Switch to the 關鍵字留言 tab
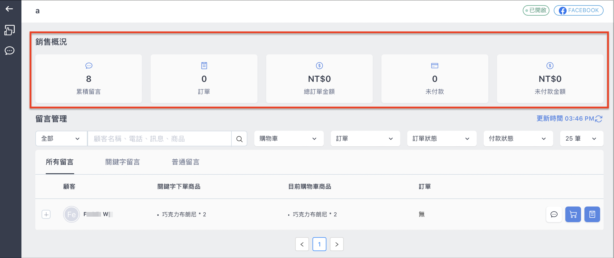This screenshot has width=614, height=258. coord(123,162)
